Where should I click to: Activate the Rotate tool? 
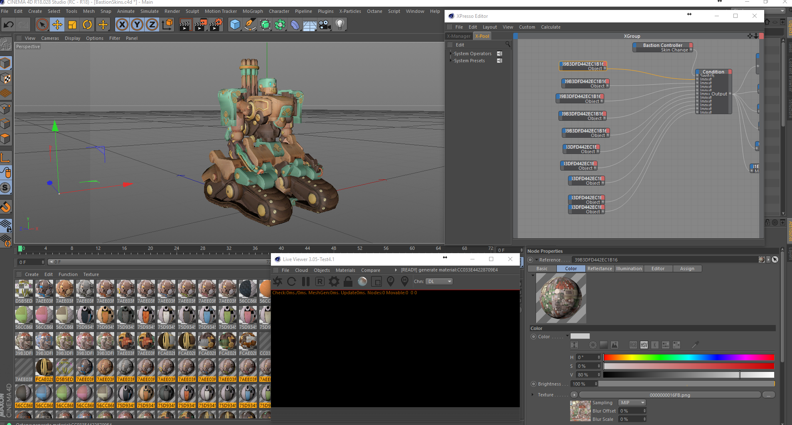(x=87, y=24)
